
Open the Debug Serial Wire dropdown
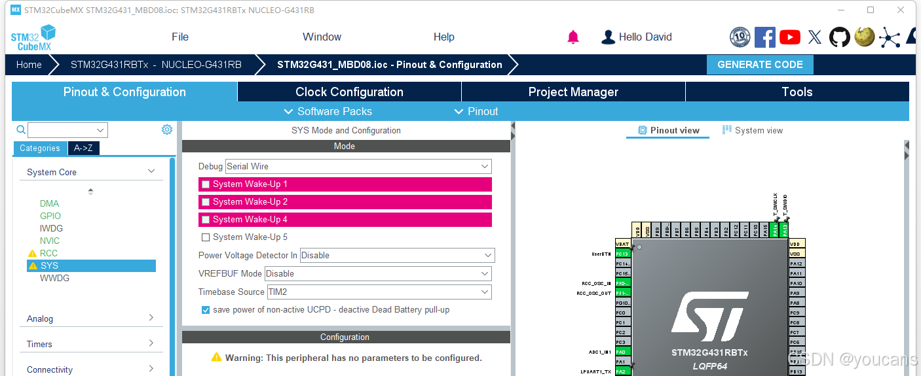358,167
